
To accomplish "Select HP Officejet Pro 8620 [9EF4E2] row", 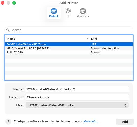I will [x=69, y=48].
